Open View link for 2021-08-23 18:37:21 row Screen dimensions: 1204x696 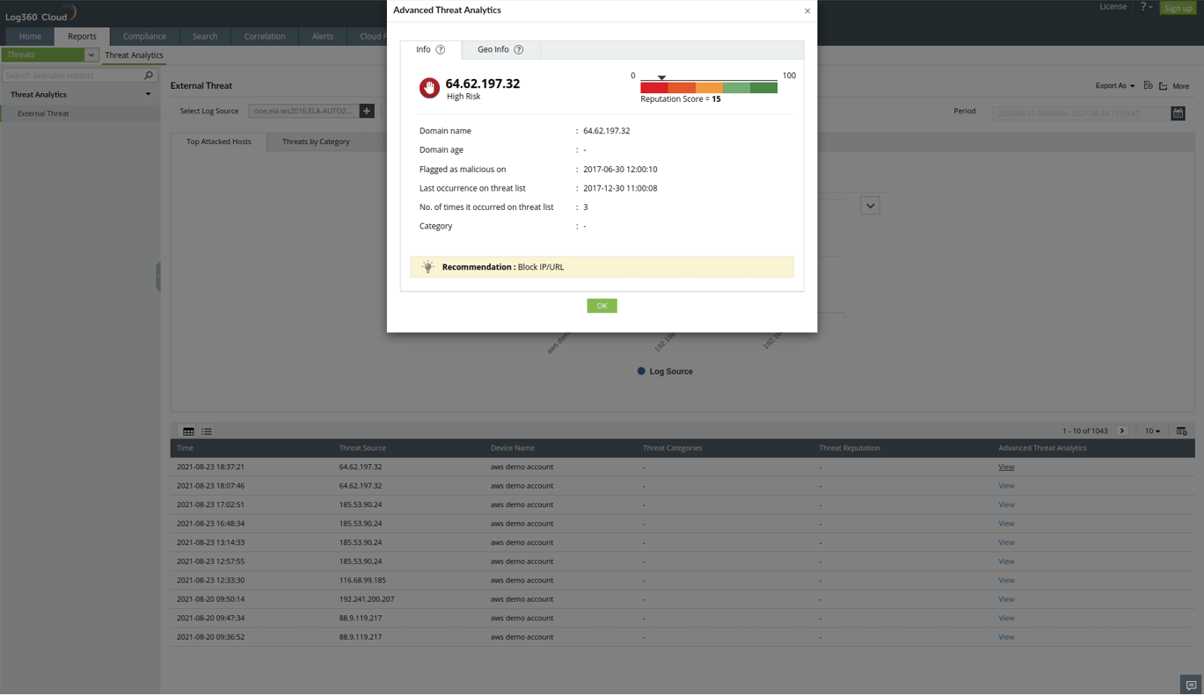click(x=1006, y=468)
